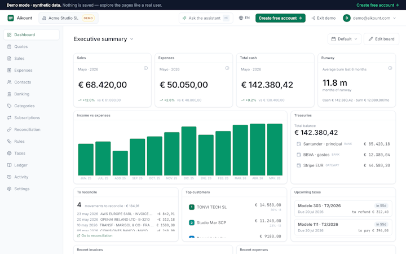Show the Runway card info icon
Image resolution: width=406 pixels, height=254 pixels.
pos(390,68)
